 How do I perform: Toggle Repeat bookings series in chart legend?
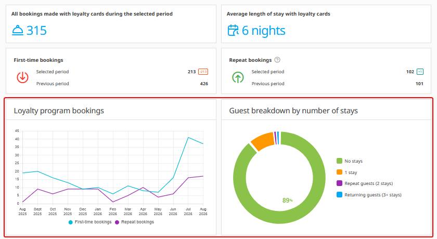(135, 222)
